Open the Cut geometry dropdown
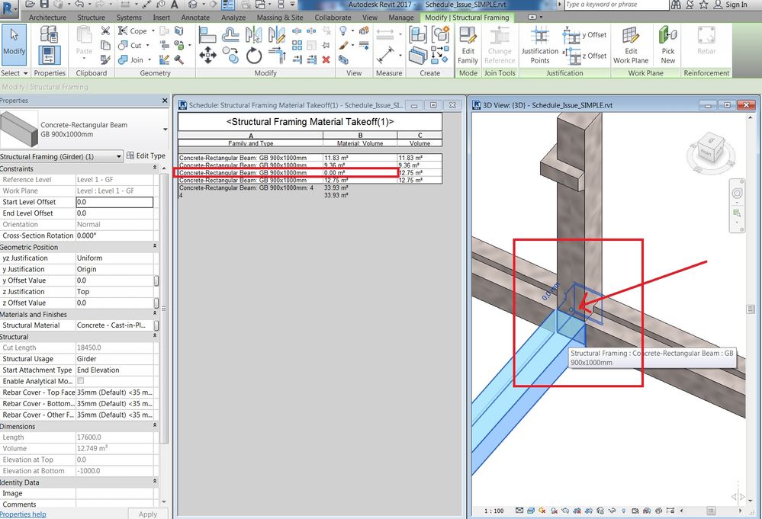 pos(148,45)
